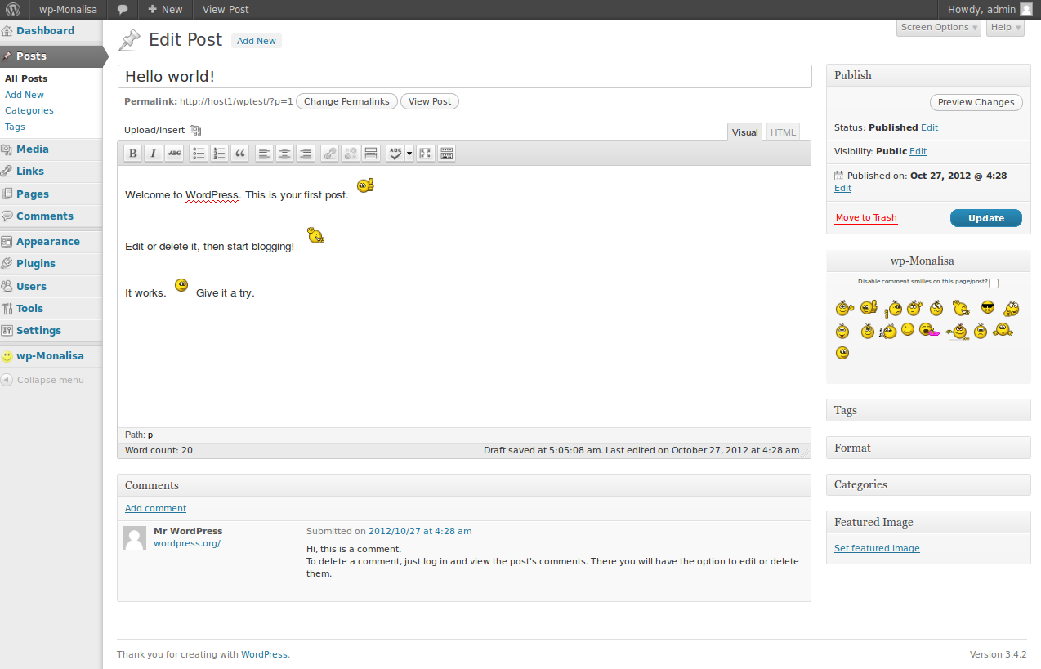Open the WordPress logo menu
Screen dimensions: 1041x669
[14, 10]
